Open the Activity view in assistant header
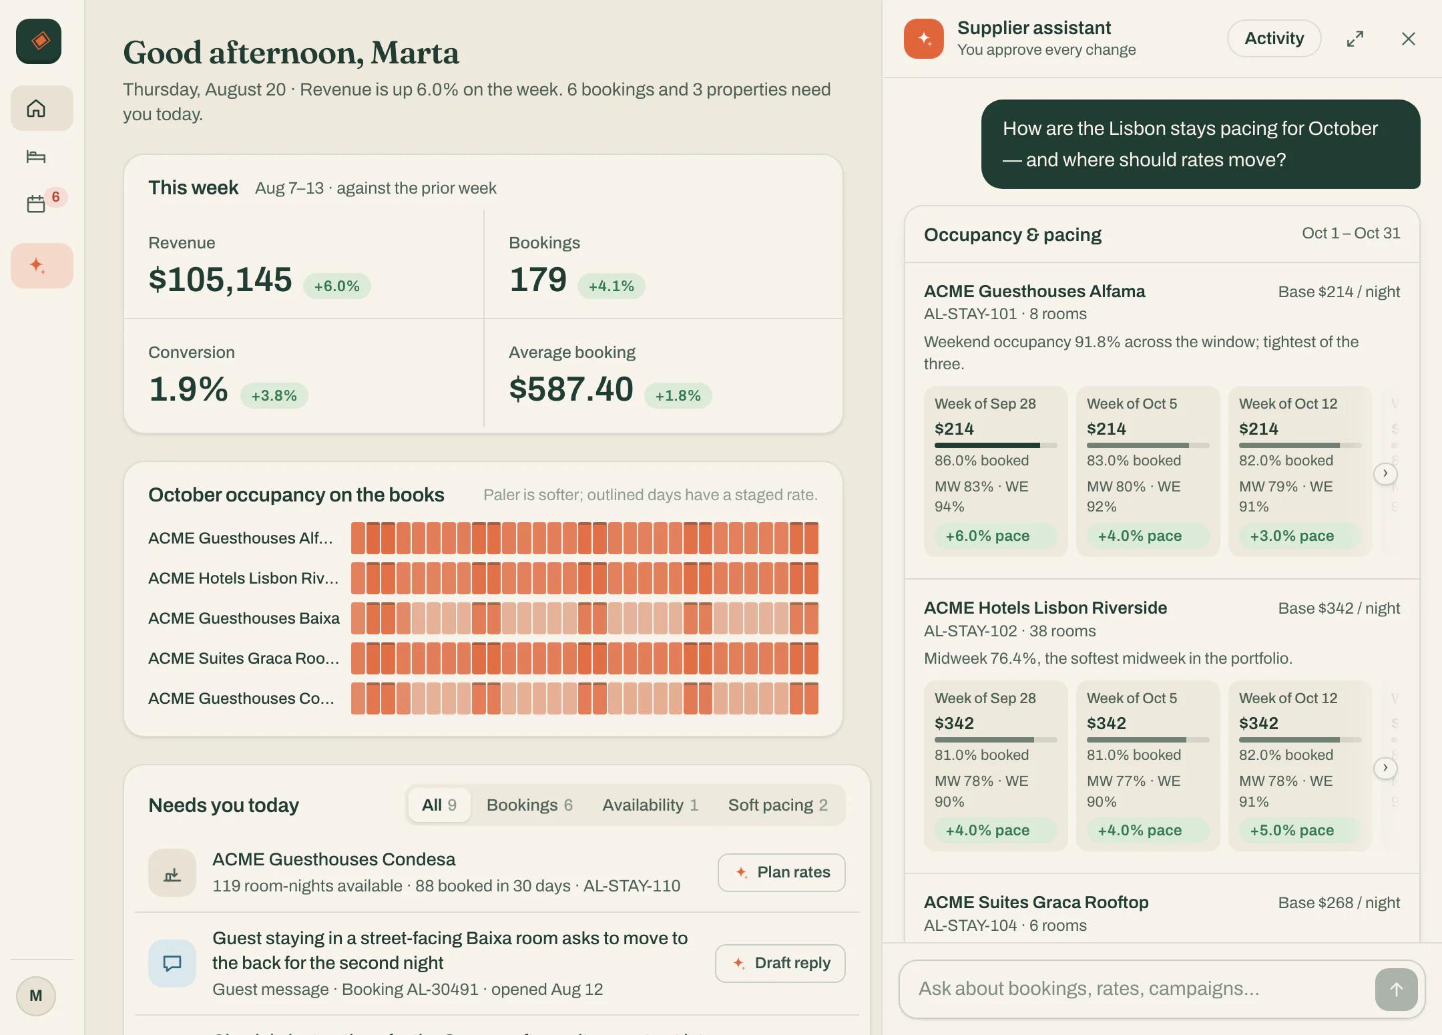Viewport: 1442px width, 1035px height. click(1274, 39)
